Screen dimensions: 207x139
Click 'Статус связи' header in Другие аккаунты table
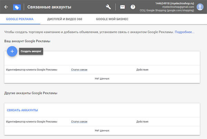click(79, 122)
